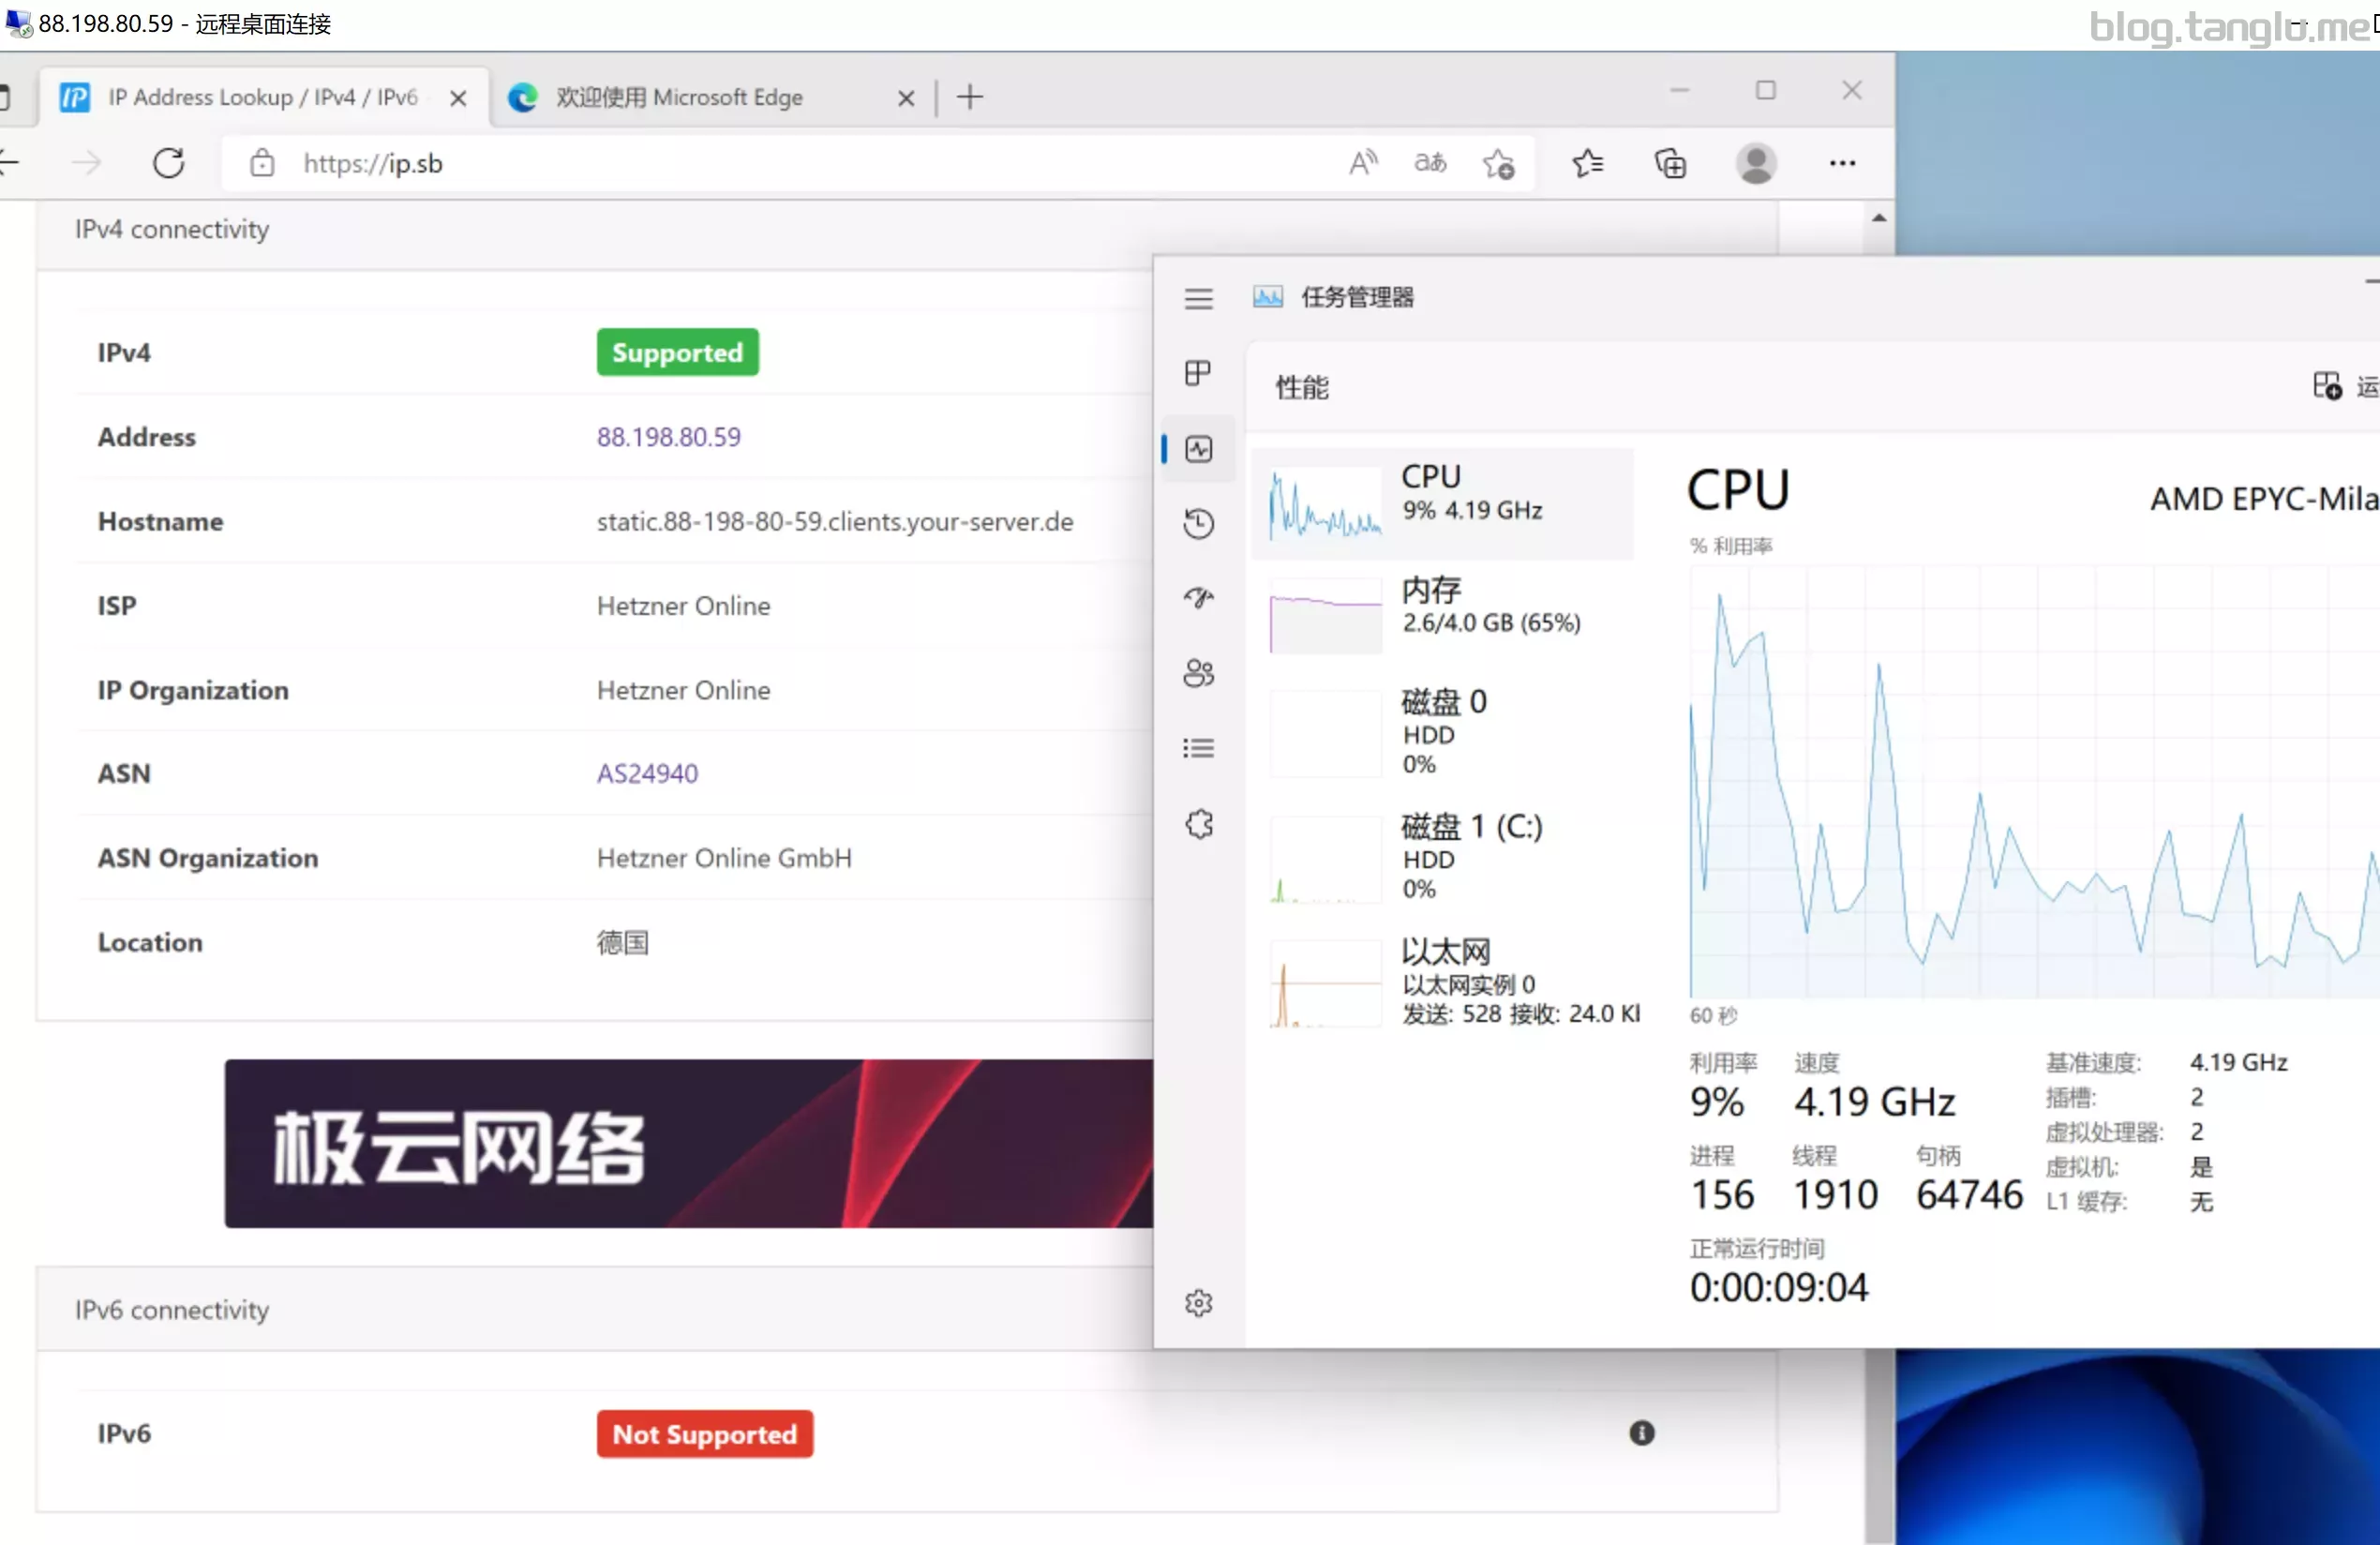Click page scrollbar up arrow in Edge

(x=1879, y=217)
